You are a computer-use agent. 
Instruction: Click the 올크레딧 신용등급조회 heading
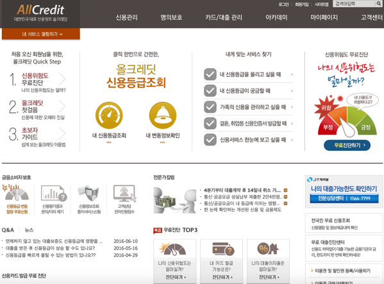pyautogui.click(x=136, y=76)
